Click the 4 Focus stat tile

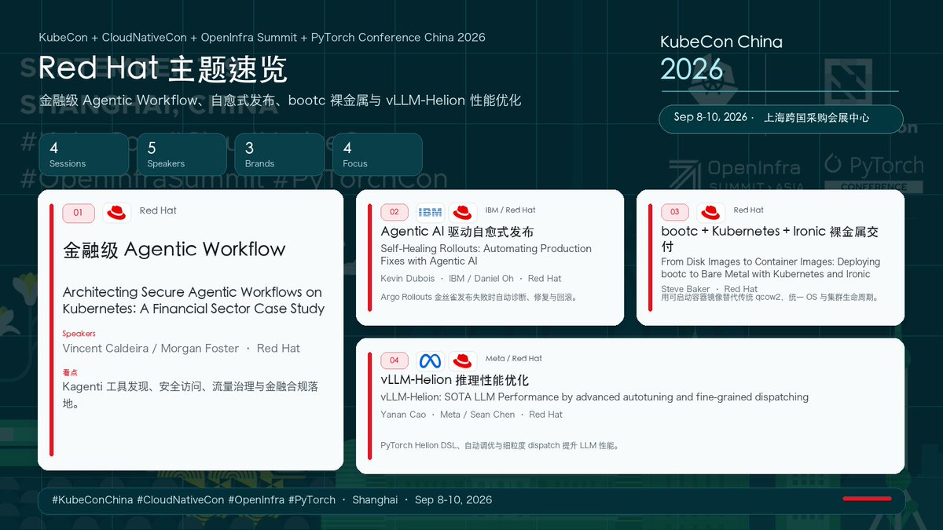click(377, 155)
